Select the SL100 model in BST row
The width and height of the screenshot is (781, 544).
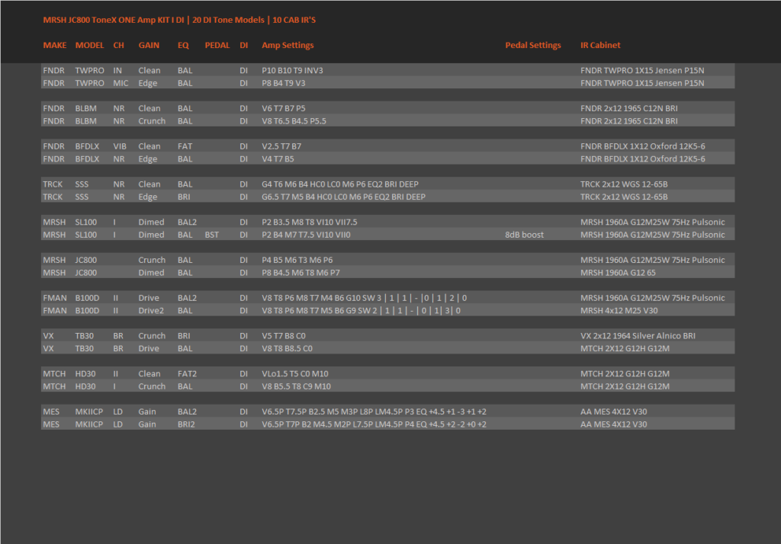pos(86,235)
